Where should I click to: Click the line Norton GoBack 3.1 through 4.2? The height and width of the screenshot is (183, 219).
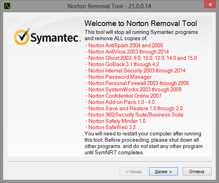[x=122, y=64]
